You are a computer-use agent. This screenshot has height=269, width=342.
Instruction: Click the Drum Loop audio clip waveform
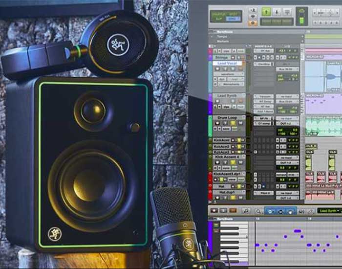323,127
